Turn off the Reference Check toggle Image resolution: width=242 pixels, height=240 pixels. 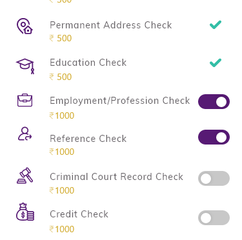[214, 137]
